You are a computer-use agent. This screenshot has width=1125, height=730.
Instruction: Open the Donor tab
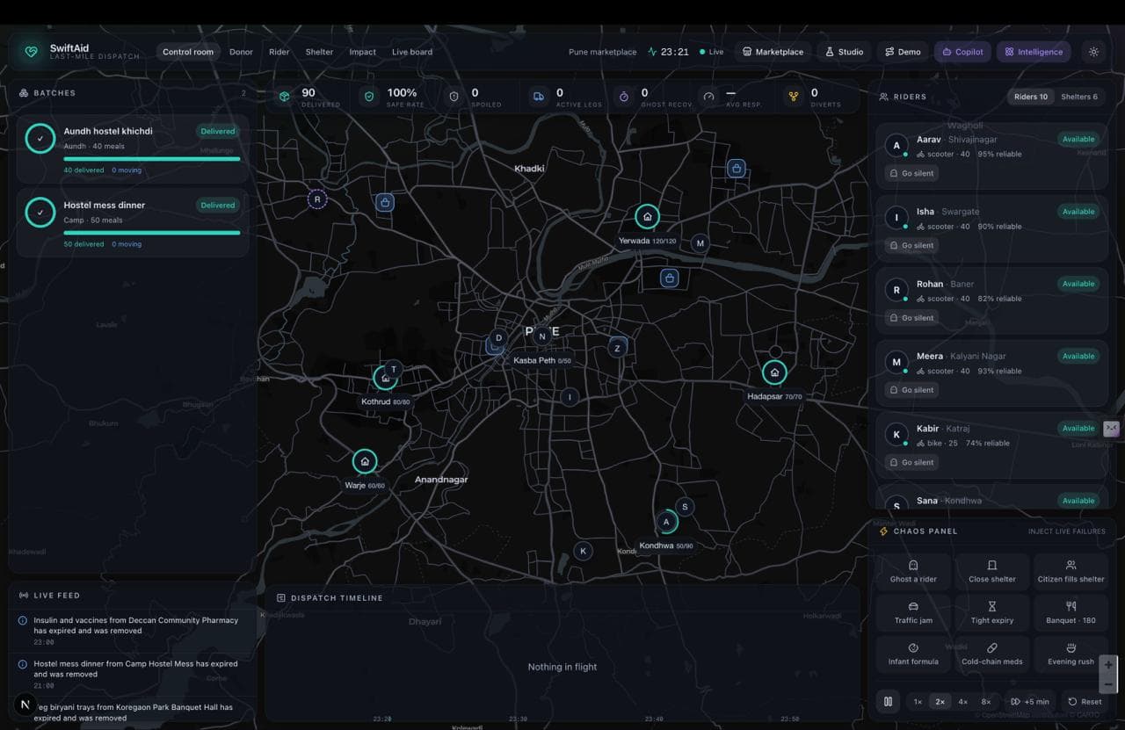tap(241, 52)
